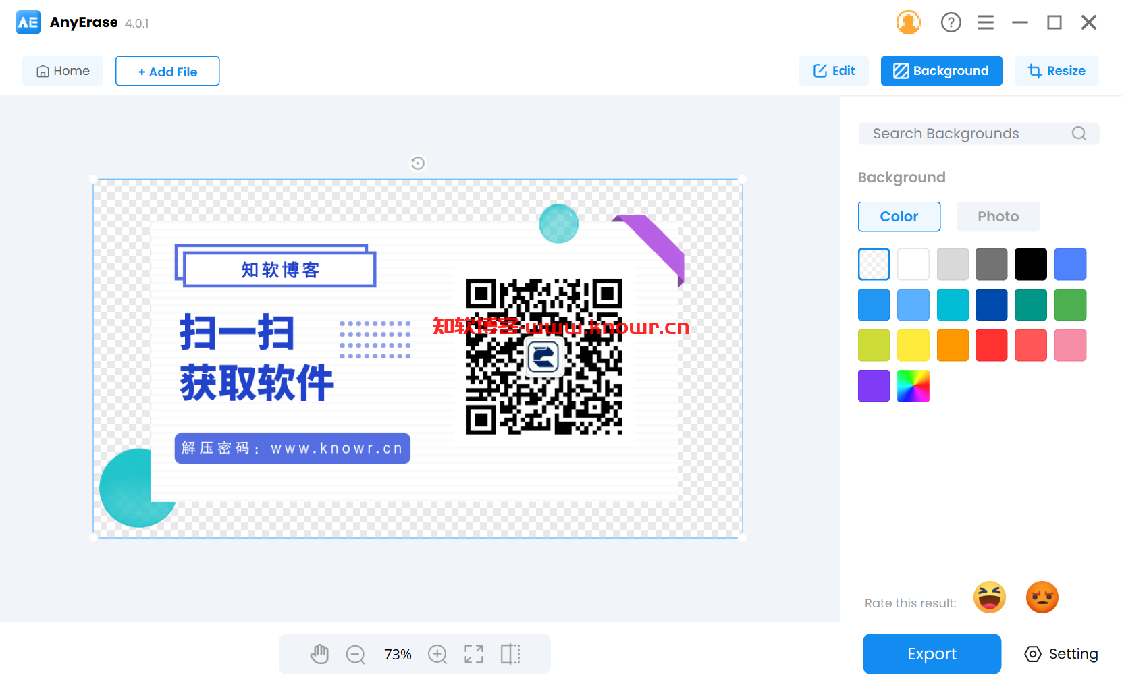Choose the cyan color swatch
The height and width of the screenshot is (685, 1122).
pos(953,305)
